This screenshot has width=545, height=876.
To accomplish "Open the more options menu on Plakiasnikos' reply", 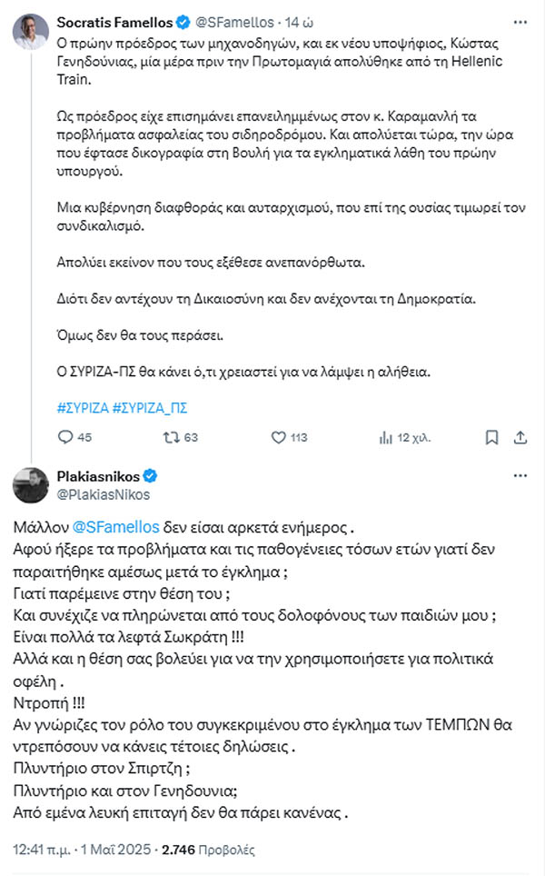I will (x=520, y=473).
